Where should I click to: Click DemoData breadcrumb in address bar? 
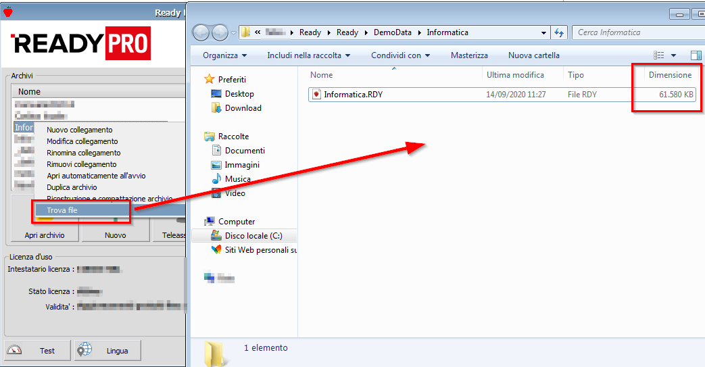click(x=393, y=32)
